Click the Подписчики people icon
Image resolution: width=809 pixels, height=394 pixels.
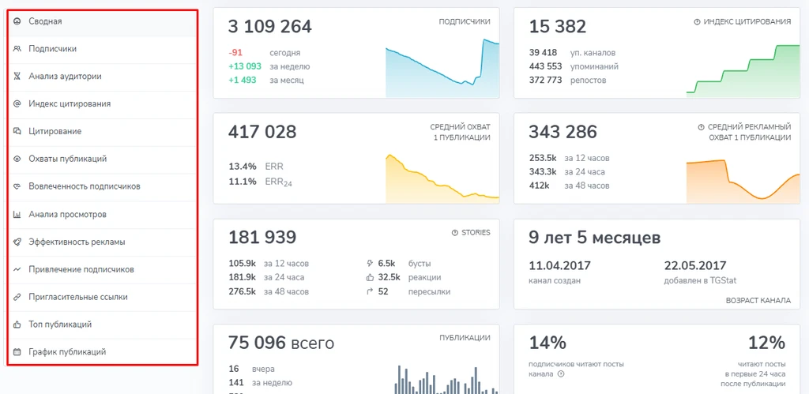[17, 48]
